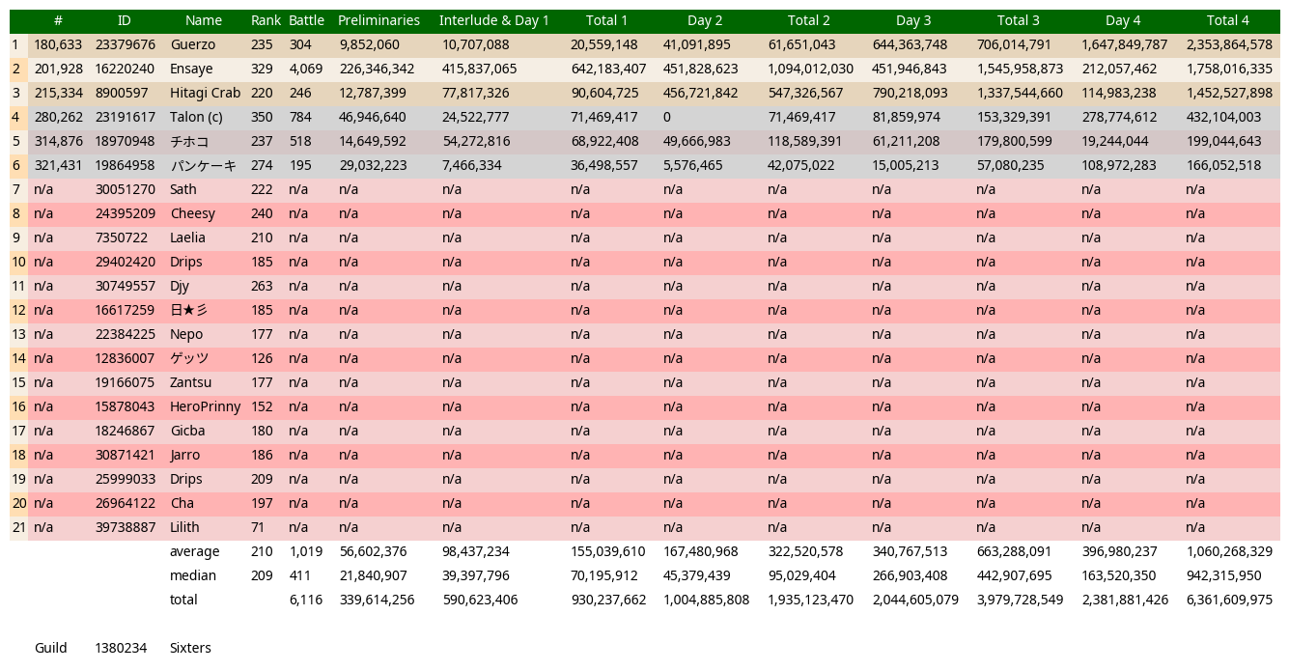Select ID cell '8900597'
Image resolution: width=1289 pixels, height=671 pixels.
pyautogui.click(x=122, y=93)
